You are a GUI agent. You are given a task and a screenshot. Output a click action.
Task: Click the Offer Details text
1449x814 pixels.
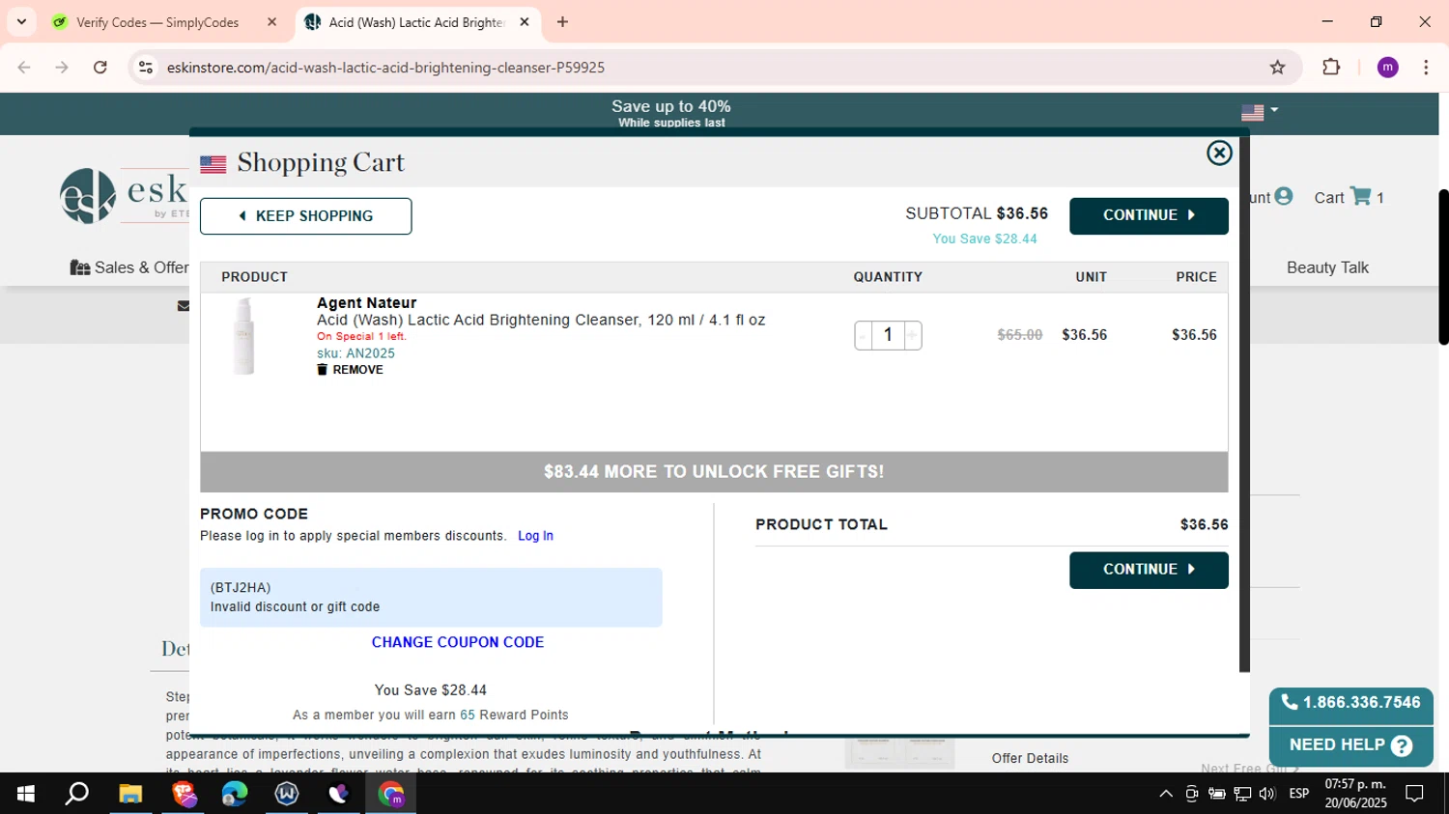[x=1030, y=758]
